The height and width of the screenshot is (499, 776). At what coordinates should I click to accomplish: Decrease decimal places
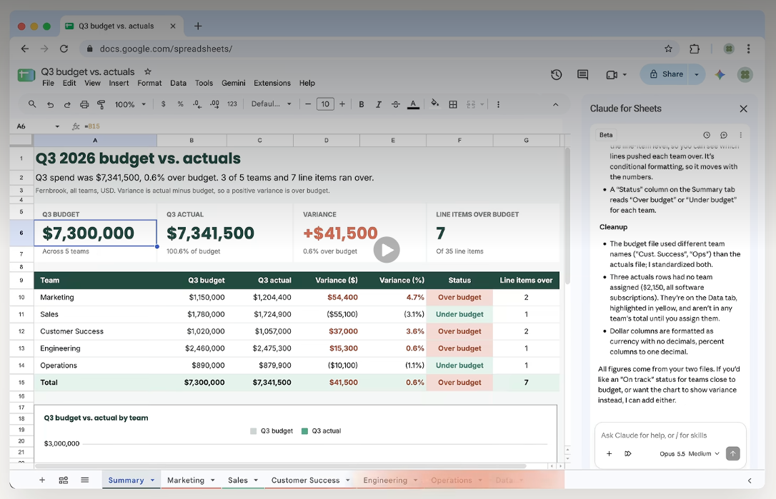click(197, 104)
